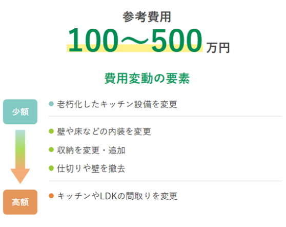The image size is (286, 227).
Task: Select the text 収納を変更・追加
Action: 91,150
